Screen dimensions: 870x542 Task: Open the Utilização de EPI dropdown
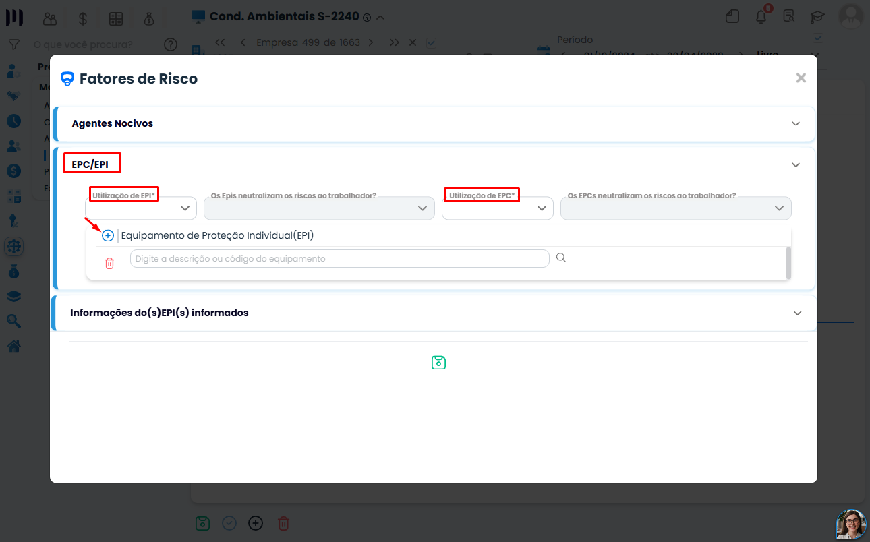[x=141, y=208]
